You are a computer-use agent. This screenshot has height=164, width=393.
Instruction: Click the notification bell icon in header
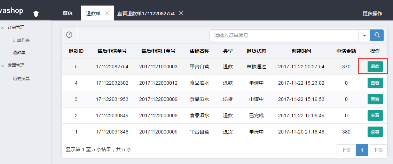[x=36, y=14]
